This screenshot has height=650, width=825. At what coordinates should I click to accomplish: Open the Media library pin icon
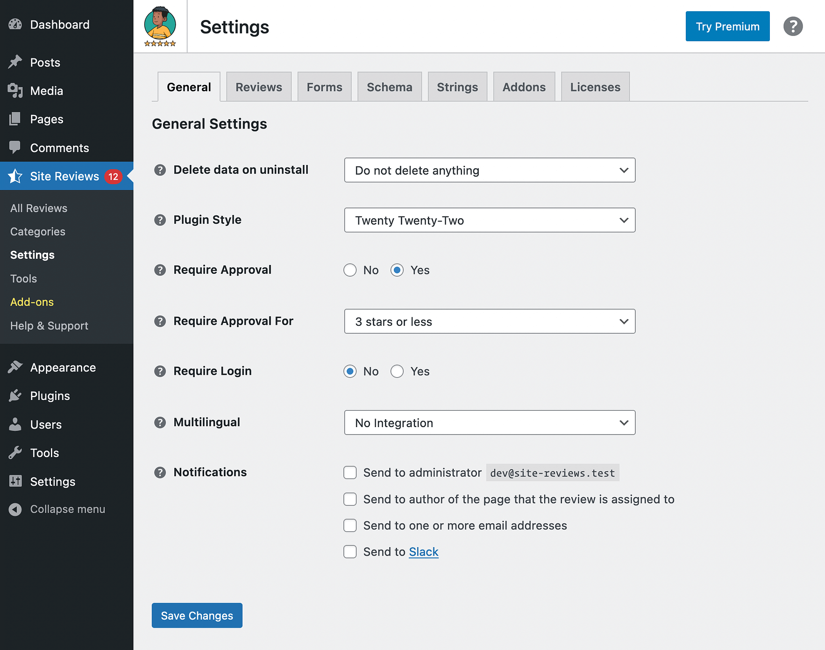(x=15, y=91)
